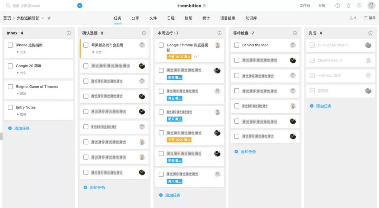Collapse the Inbox column
This screenshot has height=208, width=379.
[69, 33]
